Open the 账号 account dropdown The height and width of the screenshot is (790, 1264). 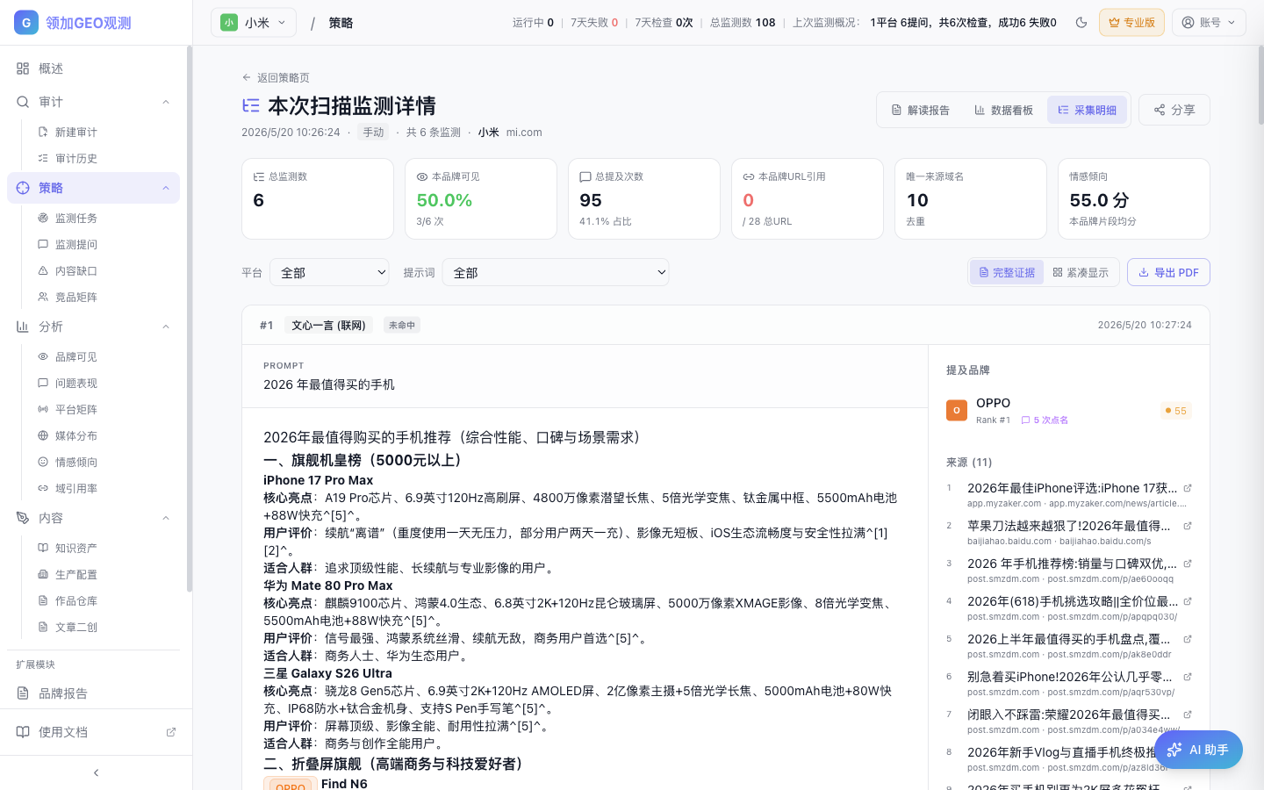[1209, 23]
